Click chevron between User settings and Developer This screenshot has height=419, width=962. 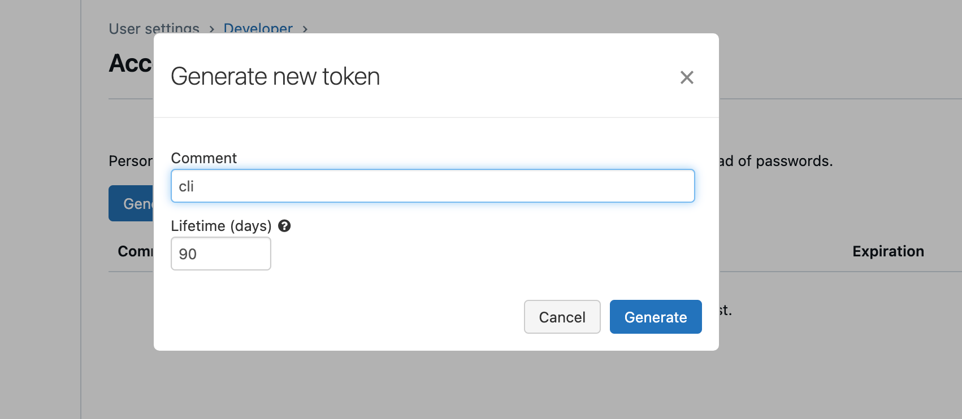211,29
